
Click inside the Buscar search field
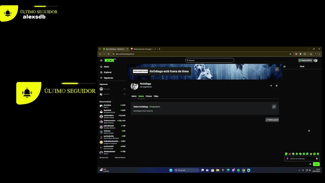210,60
